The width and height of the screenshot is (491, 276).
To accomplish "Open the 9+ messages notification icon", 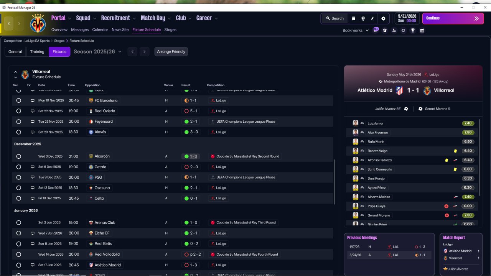I will click(x=376, y=30).
